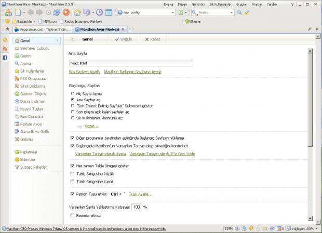Click 'Varsayılan Tarayıcı olarak Ayarla' link
The width and height of the screenshot is (322, 233).
[x=100, y=154]
